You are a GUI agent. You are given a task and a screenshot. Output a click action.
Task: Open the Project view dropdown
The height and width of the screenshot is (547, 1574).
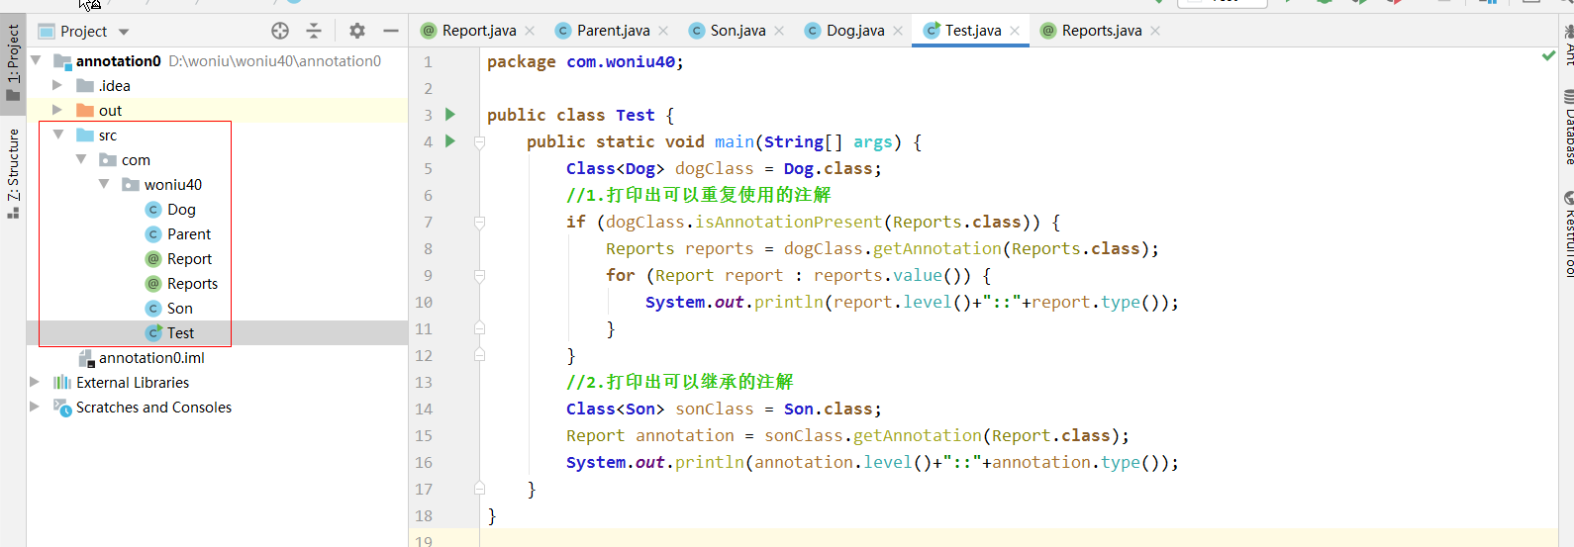click(124, 32)
